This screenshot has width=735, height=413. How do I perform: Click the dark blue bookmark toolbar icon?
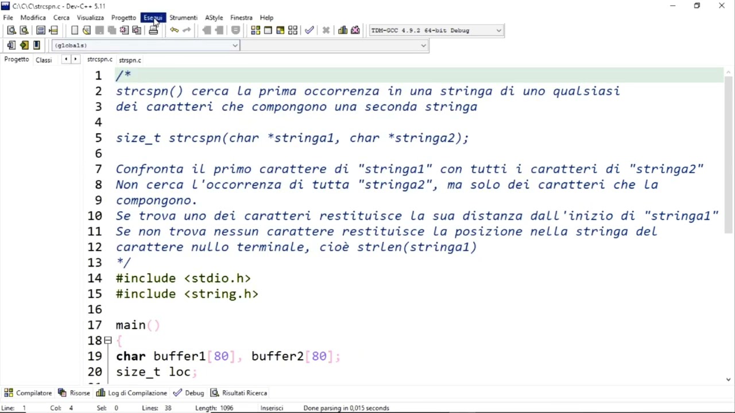click(36, 45)
